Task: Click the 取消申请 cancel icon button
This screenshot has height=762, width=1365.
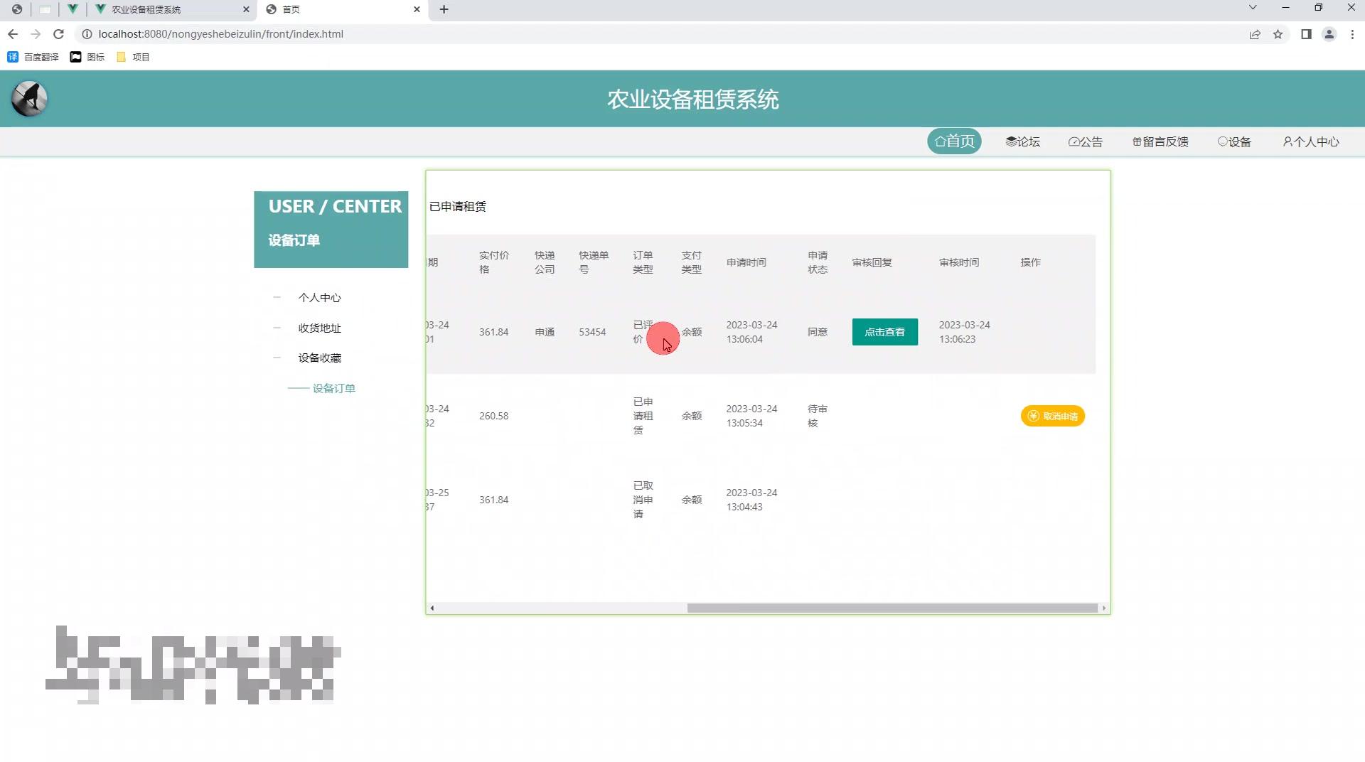Action: point(1034,416)
